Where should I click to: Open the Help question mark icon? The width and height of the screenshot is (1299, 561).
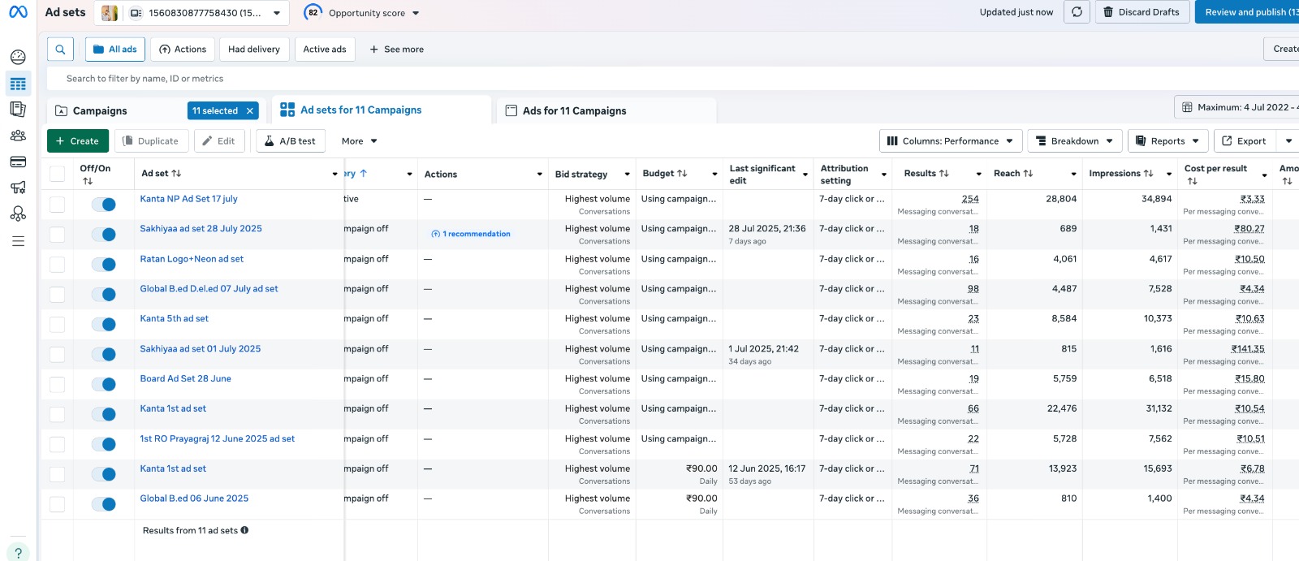click(x=18, y=553)
